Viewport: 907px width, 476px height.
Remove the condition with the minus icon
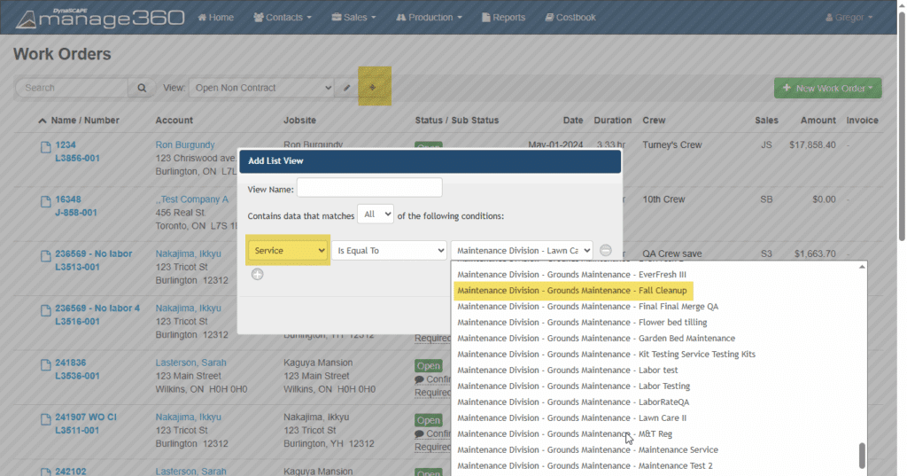(606, 251)
